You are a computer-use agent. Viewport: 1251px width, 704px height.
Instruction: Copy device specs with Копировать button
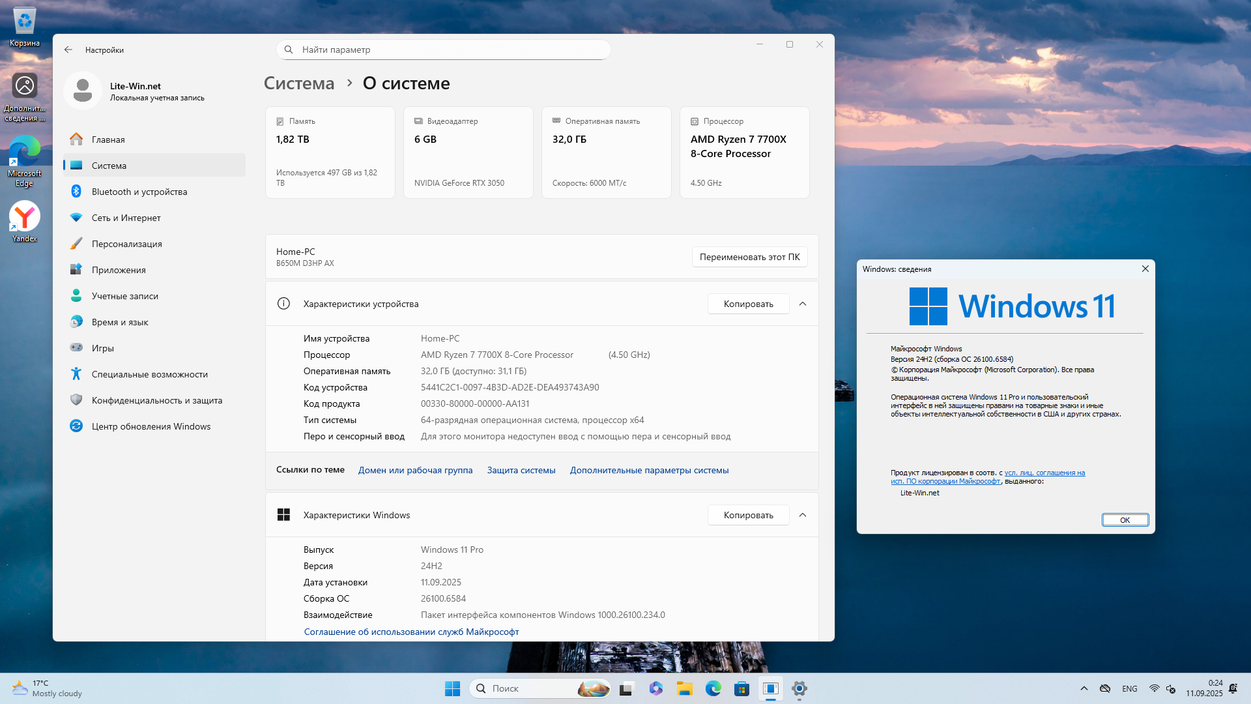coord(748,304)
